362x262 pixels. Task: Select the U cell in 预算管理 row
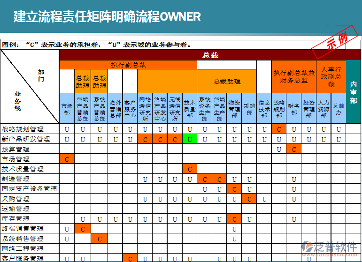point(279,150)
